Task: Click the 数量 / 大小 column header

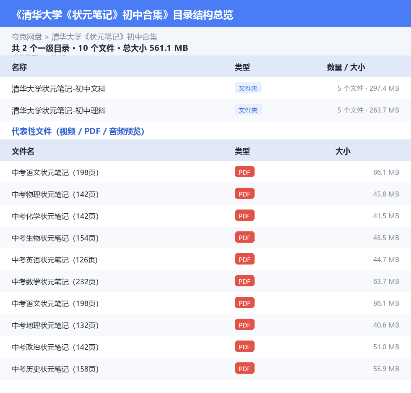Action: click(x=346, y=67)
